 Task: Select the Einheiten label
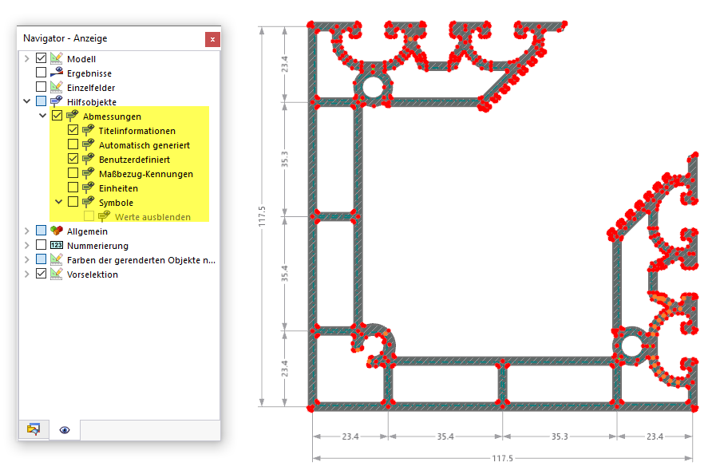[118, 188]
